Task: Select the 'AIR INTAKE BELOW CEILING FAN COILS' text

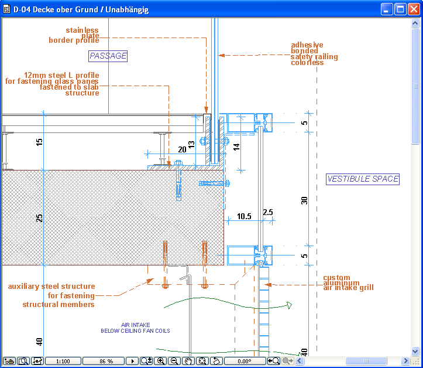Action: 135,328
